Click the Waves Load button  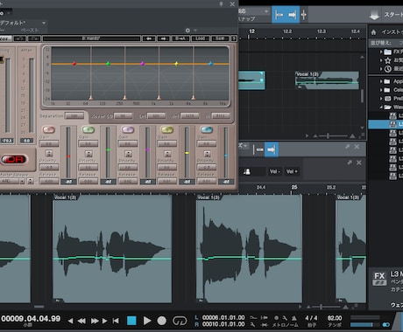[x=201, y=38]
